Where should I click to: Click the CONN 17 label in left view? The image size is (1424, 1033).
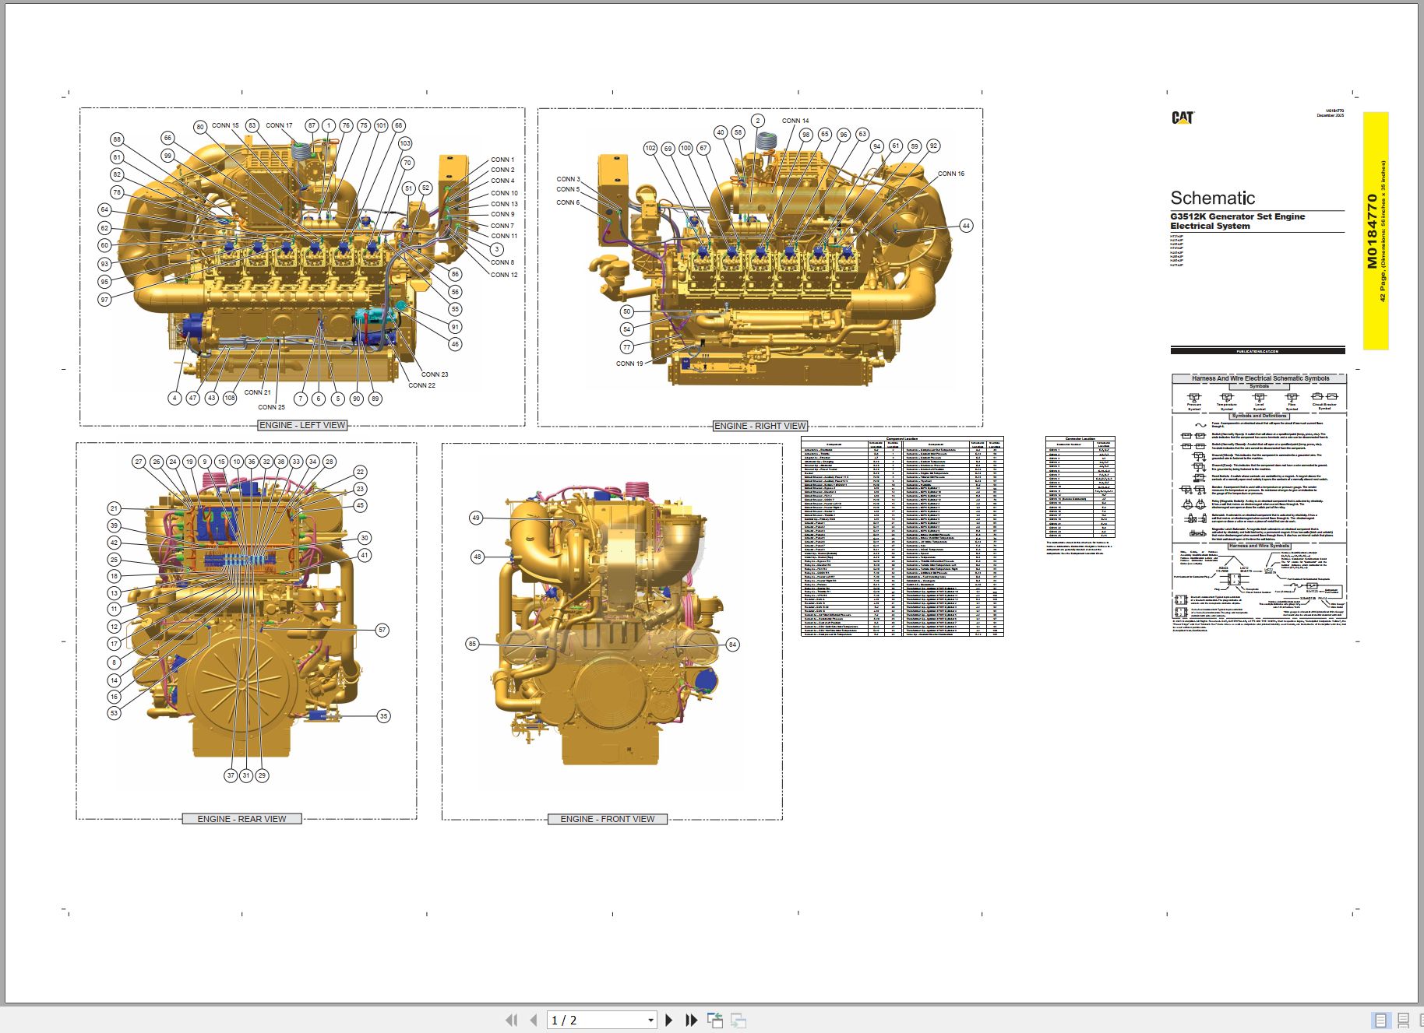point(279,125)
